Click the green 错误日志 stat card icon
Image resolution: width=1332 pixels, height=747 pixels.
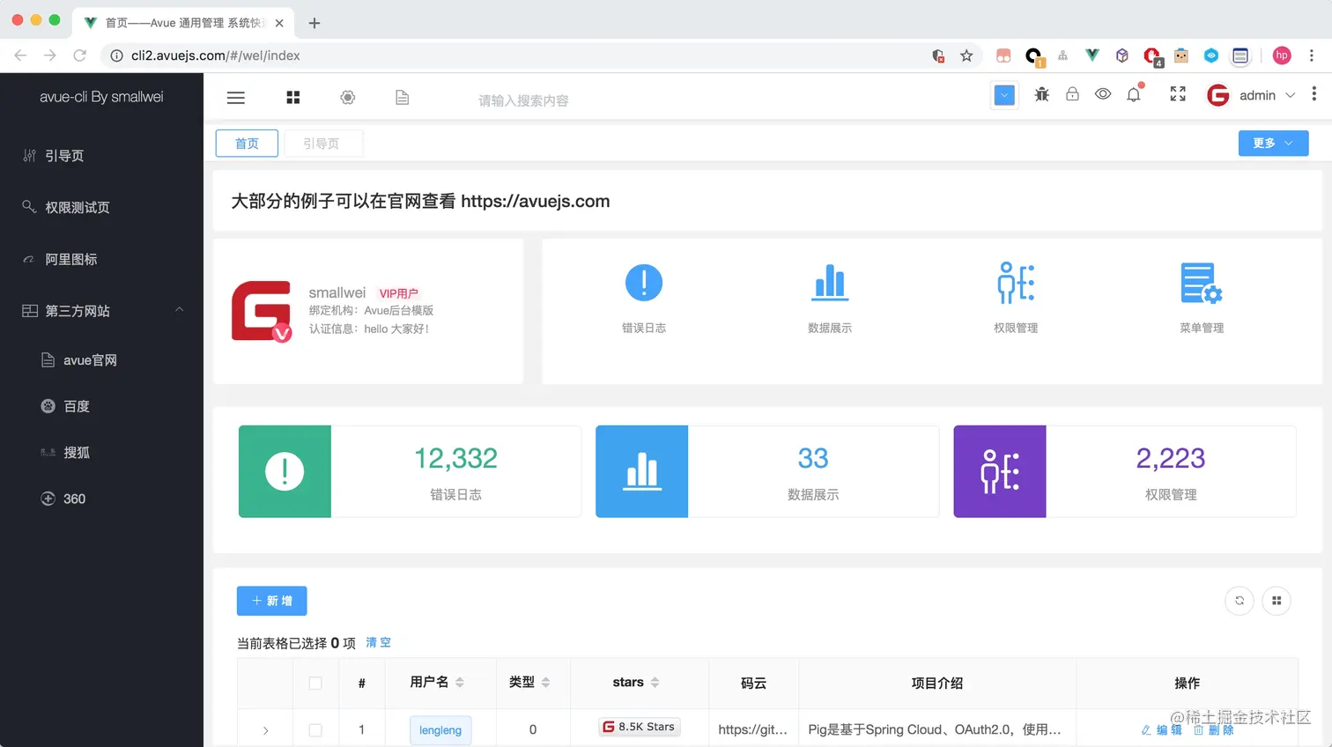pos(285,471)
